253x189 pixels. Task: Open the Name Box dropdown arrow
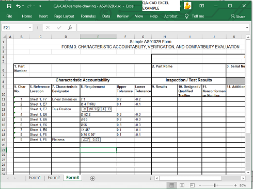click(x=30, y=27)
